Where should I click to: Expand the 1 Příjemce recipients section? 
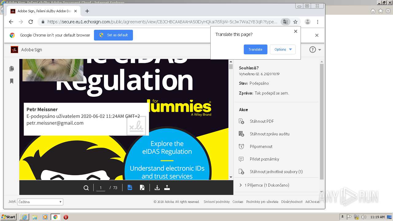[x=264, y=185]
